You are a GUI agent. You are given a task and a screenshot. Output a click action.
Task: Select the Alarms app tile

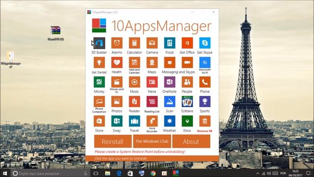click(x=117, y=43)
